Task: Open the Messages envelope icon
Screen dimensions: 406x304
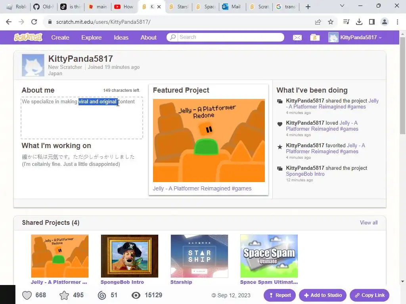Action: (297, 38)
